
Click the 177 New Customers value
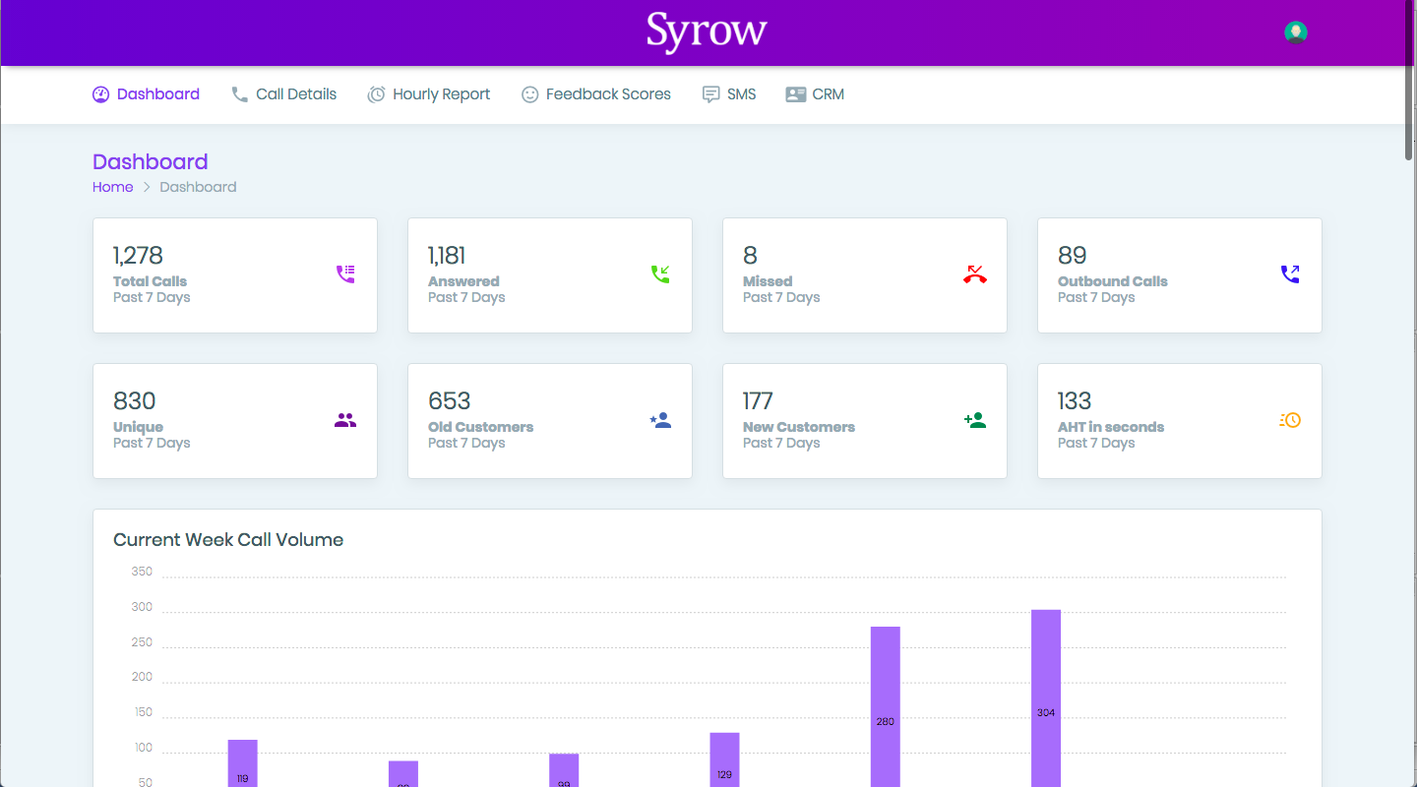(758, 401)
